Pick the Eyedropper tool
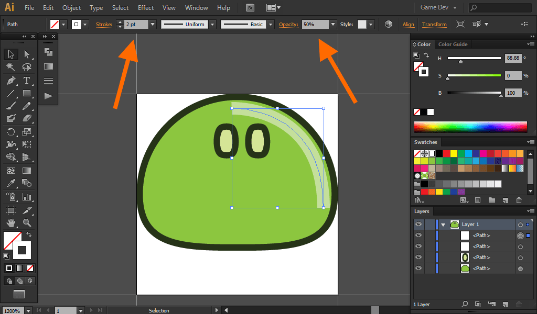Viewport: 537px width, 314px height. pyautogui.click(x=10, y=183)
